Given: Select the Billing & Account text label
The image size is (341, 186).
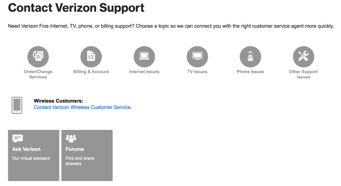Looking at the screenshot, I should (91, 72).
